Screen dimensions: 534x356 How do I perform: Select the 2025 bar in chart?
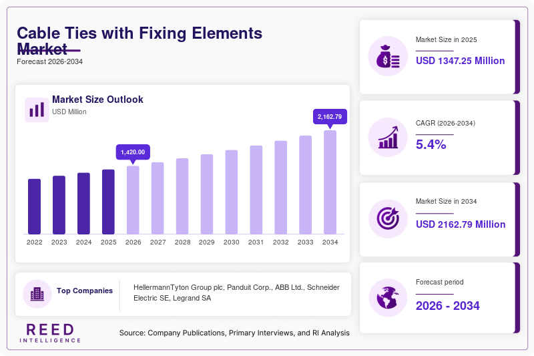[108, 202]
